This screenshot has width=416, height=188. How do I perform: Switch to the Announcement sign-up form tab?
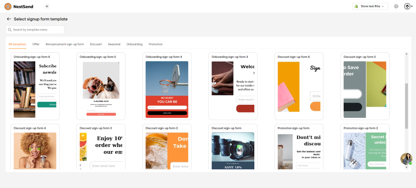pyautogui.click(x=65, y=44)
